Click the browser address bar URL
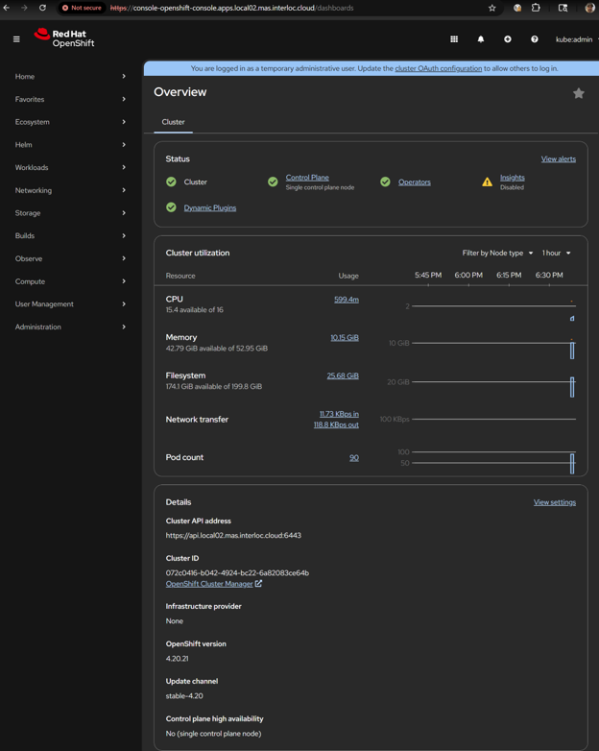 click(231, 8)
